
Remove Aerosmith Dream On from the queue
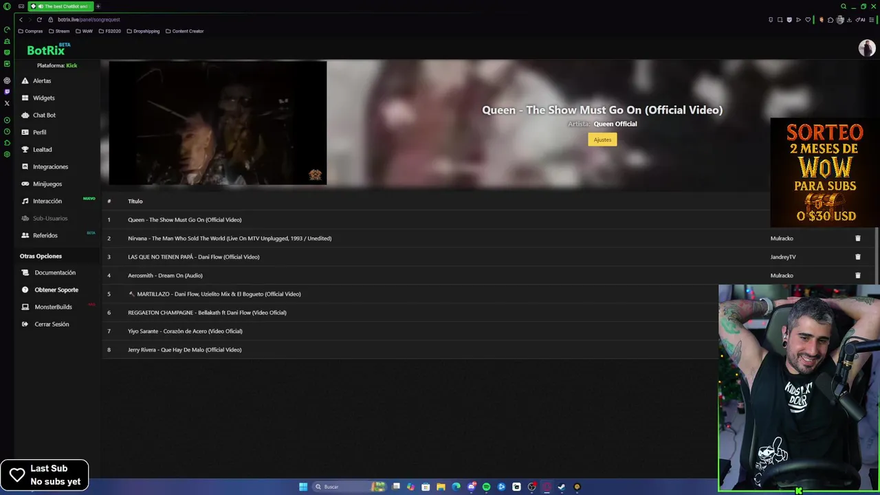857,276
